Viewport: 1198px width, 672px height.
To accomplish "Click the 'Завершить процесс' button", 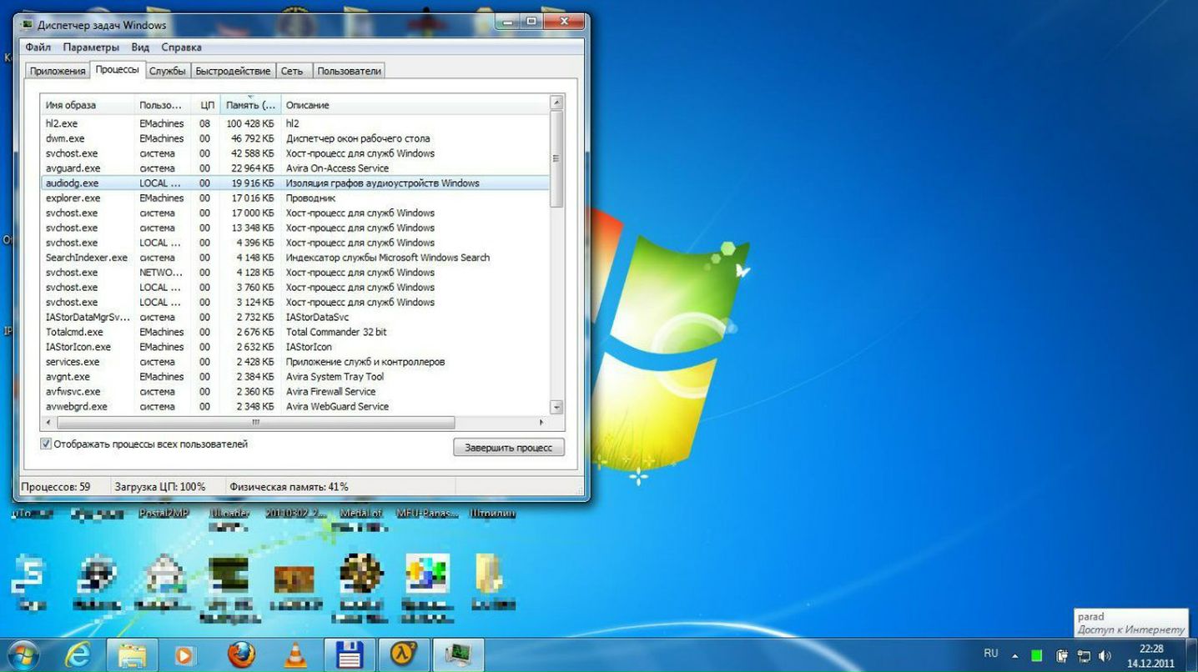I will (x=508, y=448).
